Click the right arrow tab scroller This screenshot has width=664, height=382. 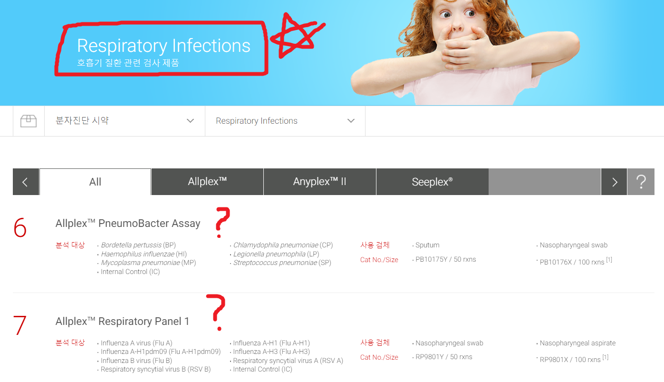coord(614,182)
